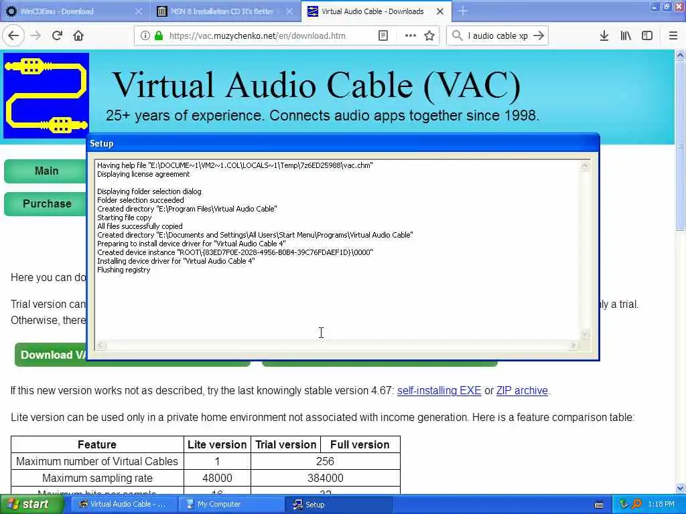Click the keyboard icon in taskbar

pos(599,505)
